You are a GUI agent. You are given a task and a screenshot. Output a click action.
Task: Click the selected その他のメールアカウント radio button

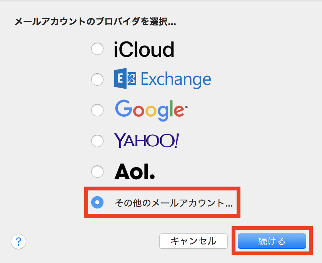97,202
